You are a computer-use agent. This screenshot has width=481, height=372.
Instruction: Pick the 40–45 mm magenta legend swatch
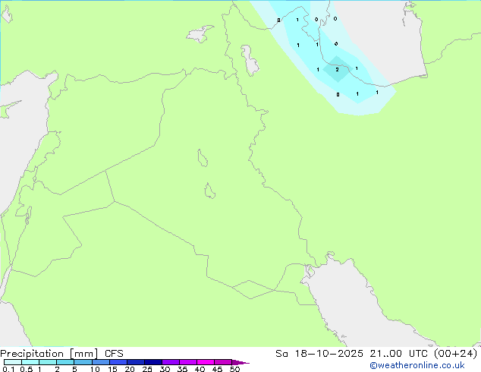(206, 362)
